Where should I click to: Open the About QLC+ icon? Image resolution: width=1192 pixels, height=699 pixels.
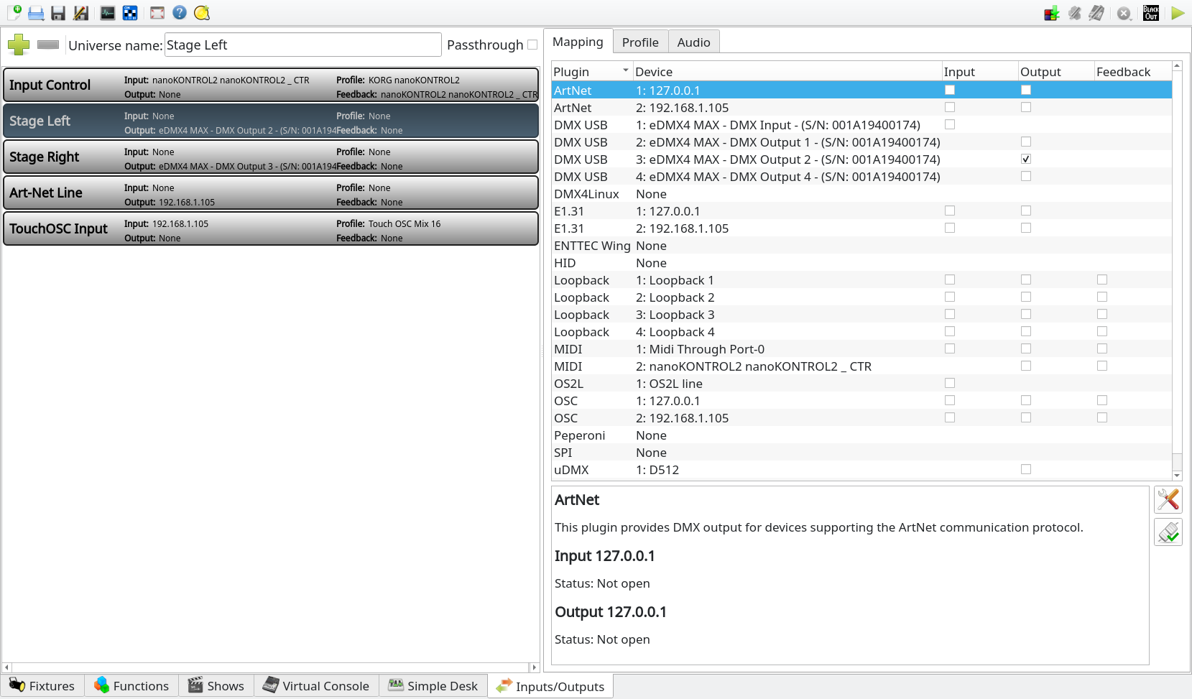coord(202,12)
